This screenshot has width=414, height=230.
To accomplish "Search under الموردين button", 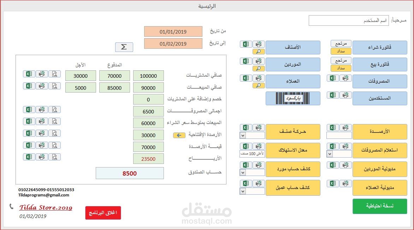I will pos(259,69).
